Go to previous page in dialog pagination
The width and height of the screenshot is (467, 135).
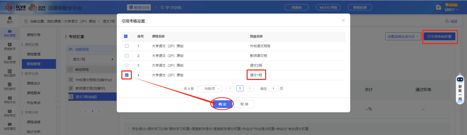point(230,88)
